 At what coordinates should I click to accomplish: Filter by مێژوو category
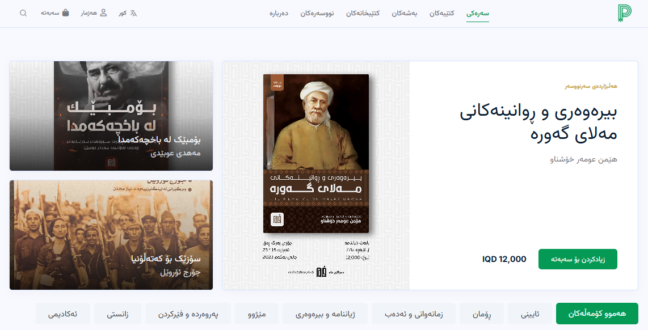pyautogui.click(x=256, y=314)
